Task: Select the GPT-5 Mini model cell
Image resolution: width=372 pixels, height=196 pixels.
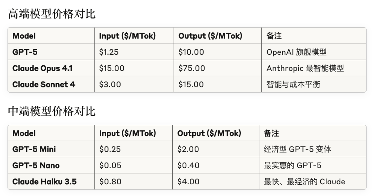Action: click(x=34, y=149)
